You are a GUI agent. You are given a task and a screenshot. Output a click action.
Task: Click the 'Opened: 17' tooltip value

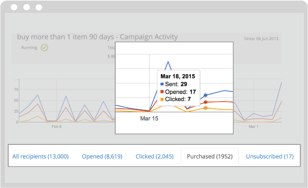pyautogui.click(x=181, y=92)
